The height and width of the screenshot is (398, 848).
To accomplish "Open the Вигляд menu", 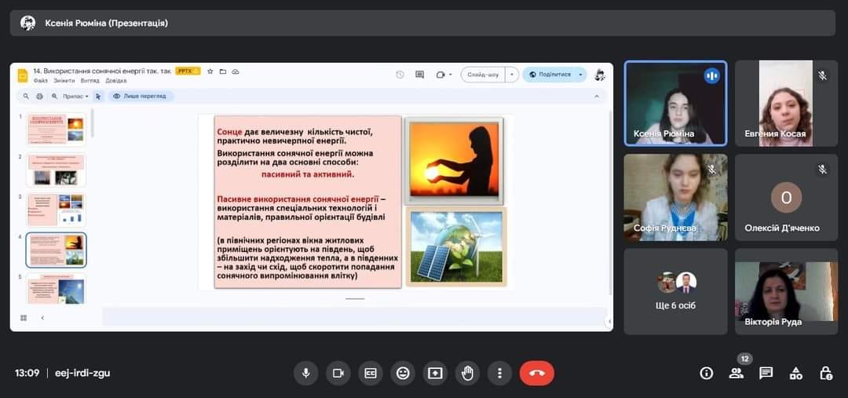I will [x=90, y=81].
